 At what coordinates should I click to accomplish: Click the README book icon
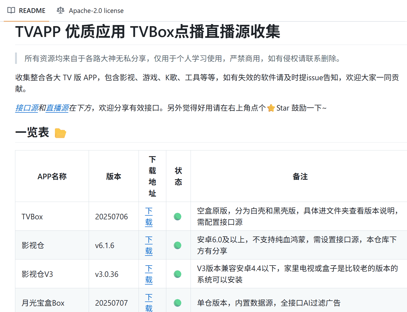point(11,11)
